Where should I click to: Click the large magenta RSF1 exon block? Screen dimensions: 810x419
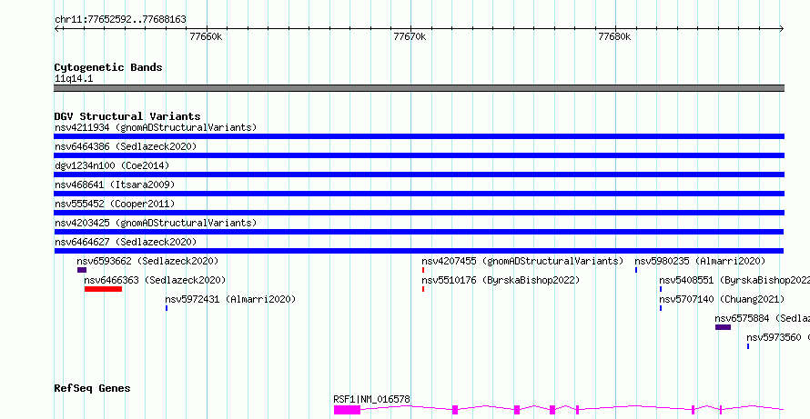(x=347, y=410)
